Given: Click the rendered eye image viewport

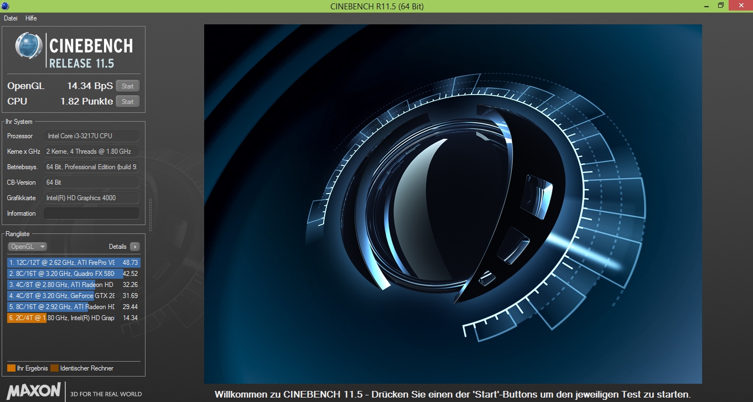Looking at the screenshot, I should tap(453, 204).
